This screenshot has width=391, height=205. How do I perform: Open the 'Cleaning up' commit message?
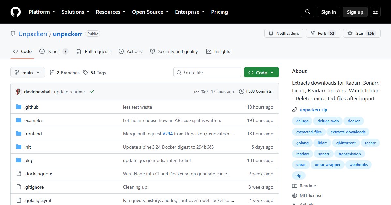(x=135, y=187)
